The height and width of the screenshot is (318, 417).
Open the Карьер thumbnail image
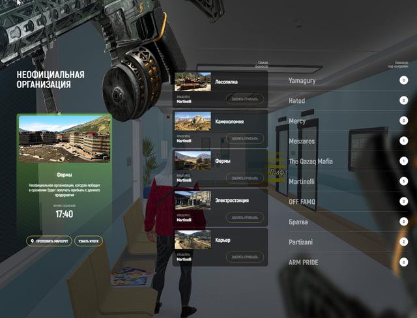(x=193, y=240)
